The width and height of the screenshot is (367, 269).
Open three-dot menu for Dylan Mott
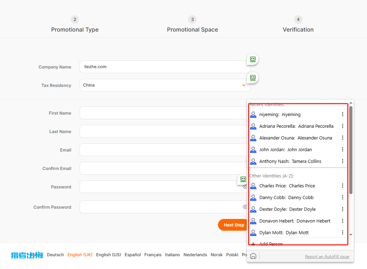tap(342, 232)
